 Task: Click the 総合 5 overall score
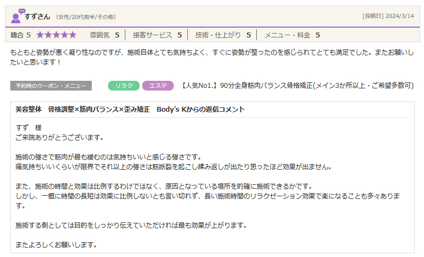21,35
